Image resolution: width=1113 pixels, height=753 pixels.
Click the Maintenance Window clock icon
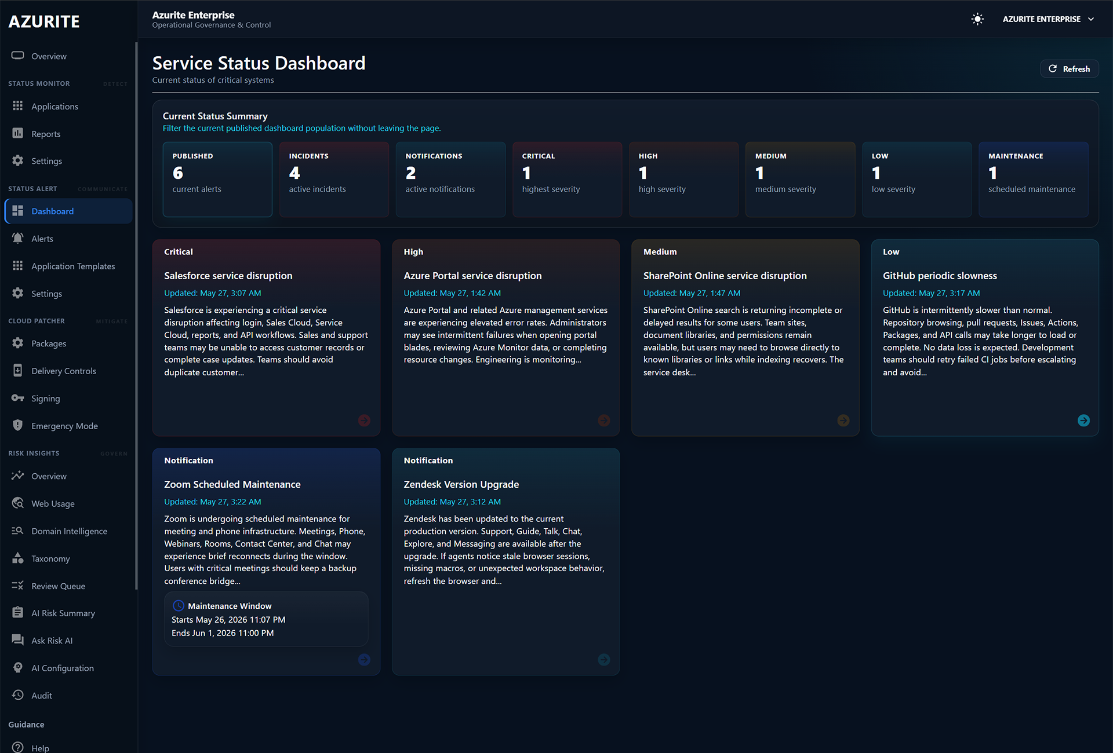(179, 606)
